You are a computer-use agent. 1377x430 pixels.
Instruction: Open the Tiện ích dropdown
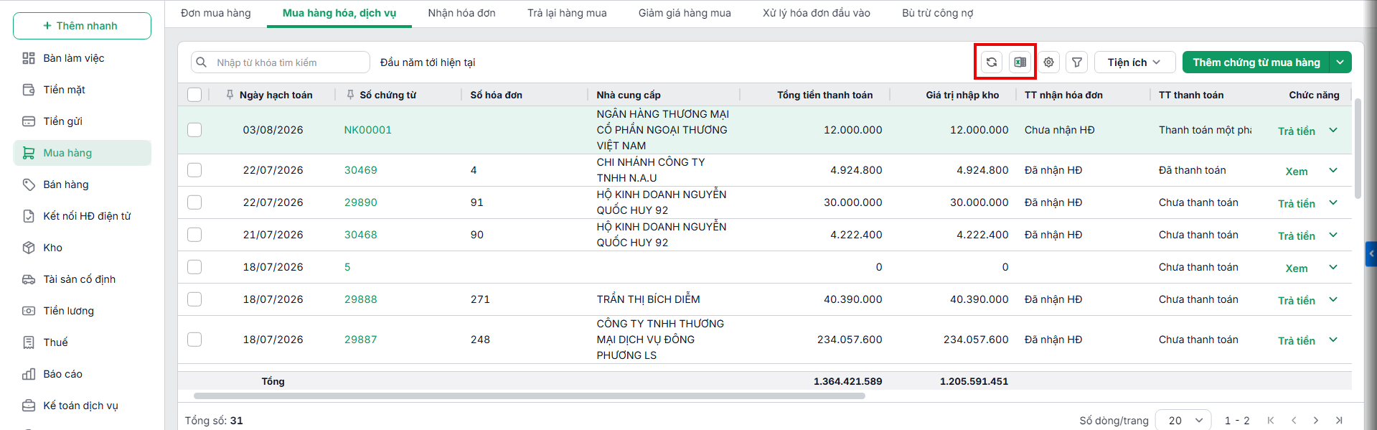coord(1134,62)
